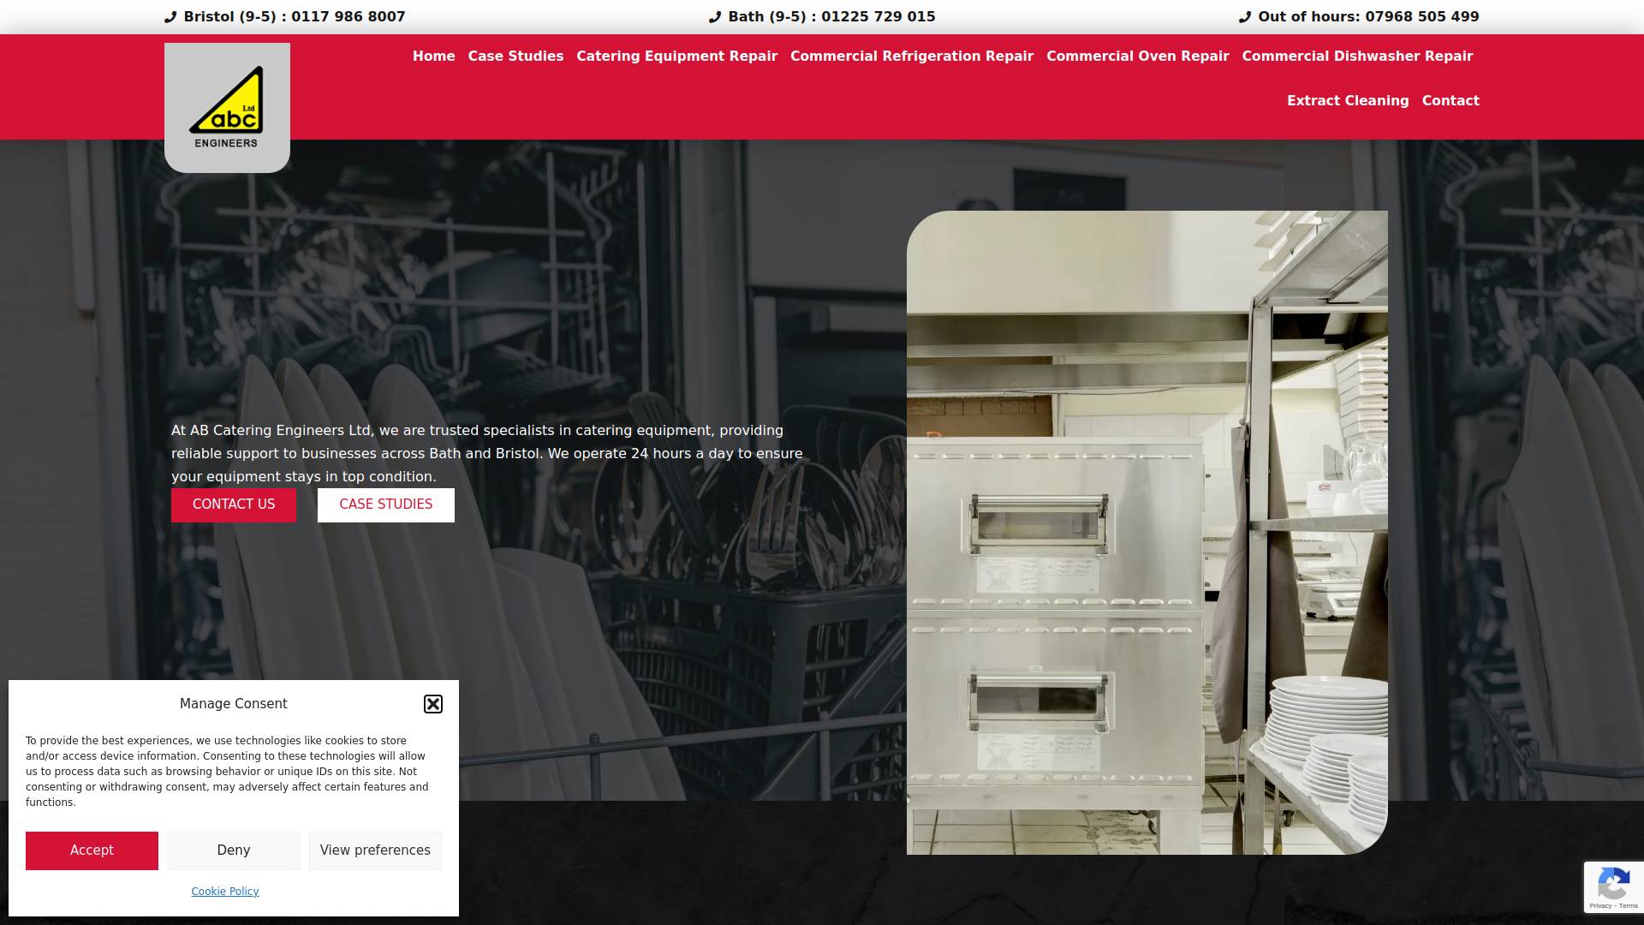Go to Case Studies in navigation
Image resolution: width=1644 pixels, height=925 pixels.
pyautogui.click(x=515, y=57)
